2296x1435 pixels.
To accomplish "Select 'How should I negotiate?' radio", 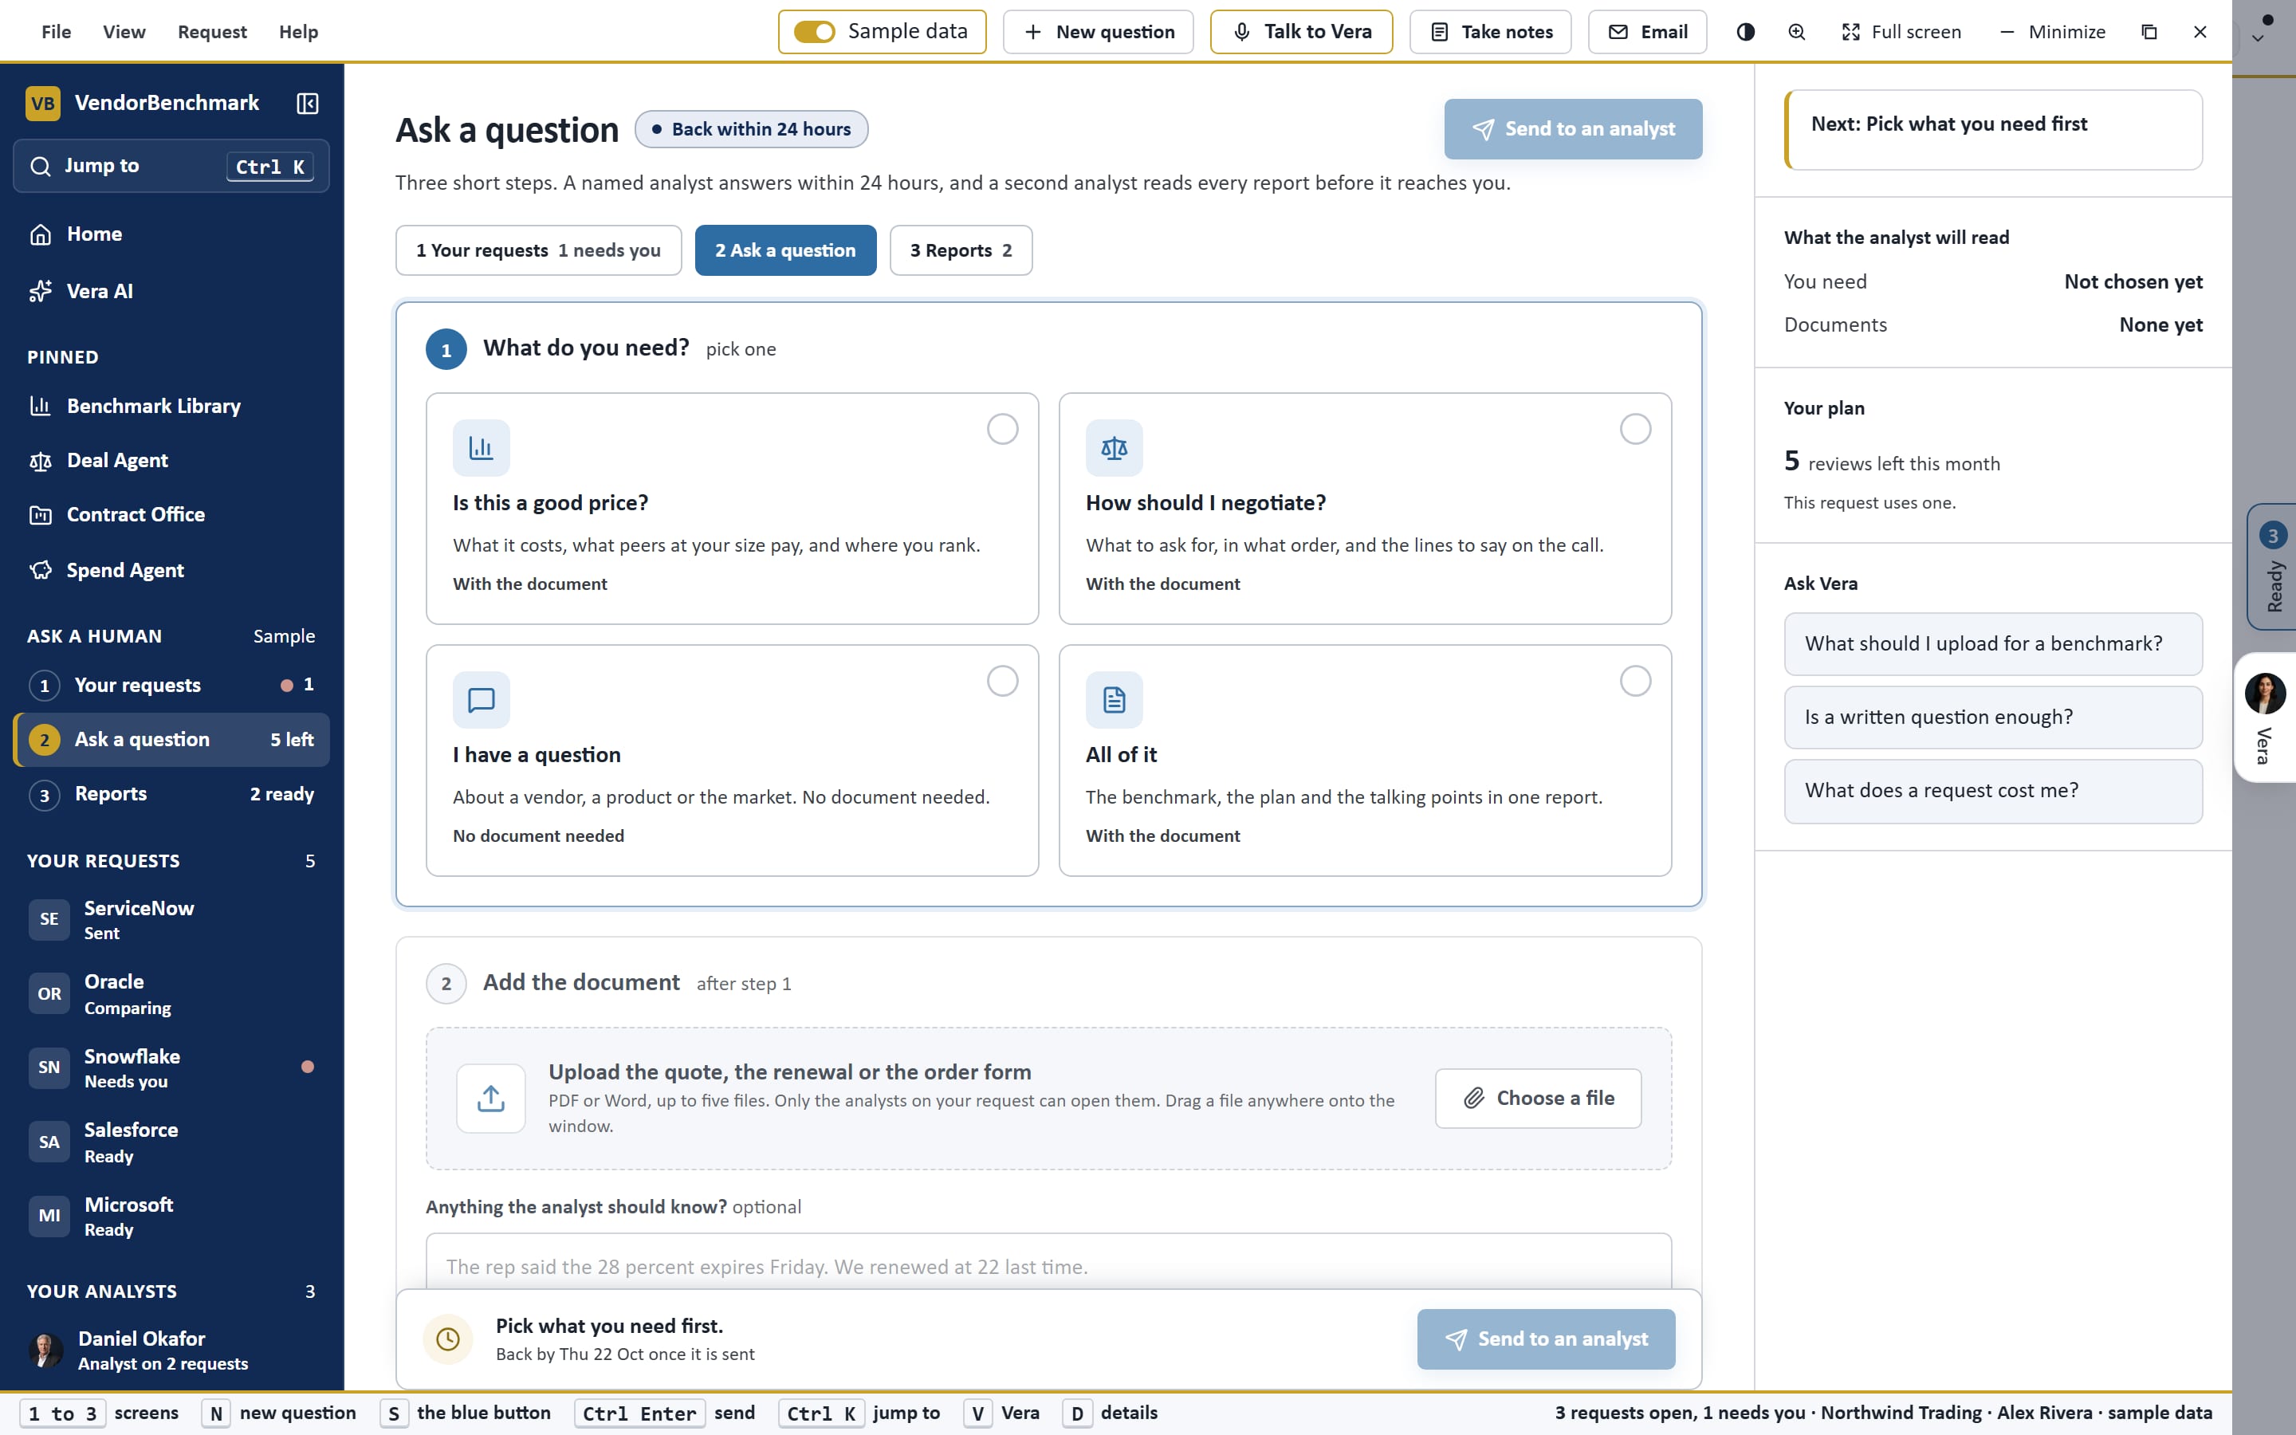I will pyautogui.click(x=1635, y=429).
